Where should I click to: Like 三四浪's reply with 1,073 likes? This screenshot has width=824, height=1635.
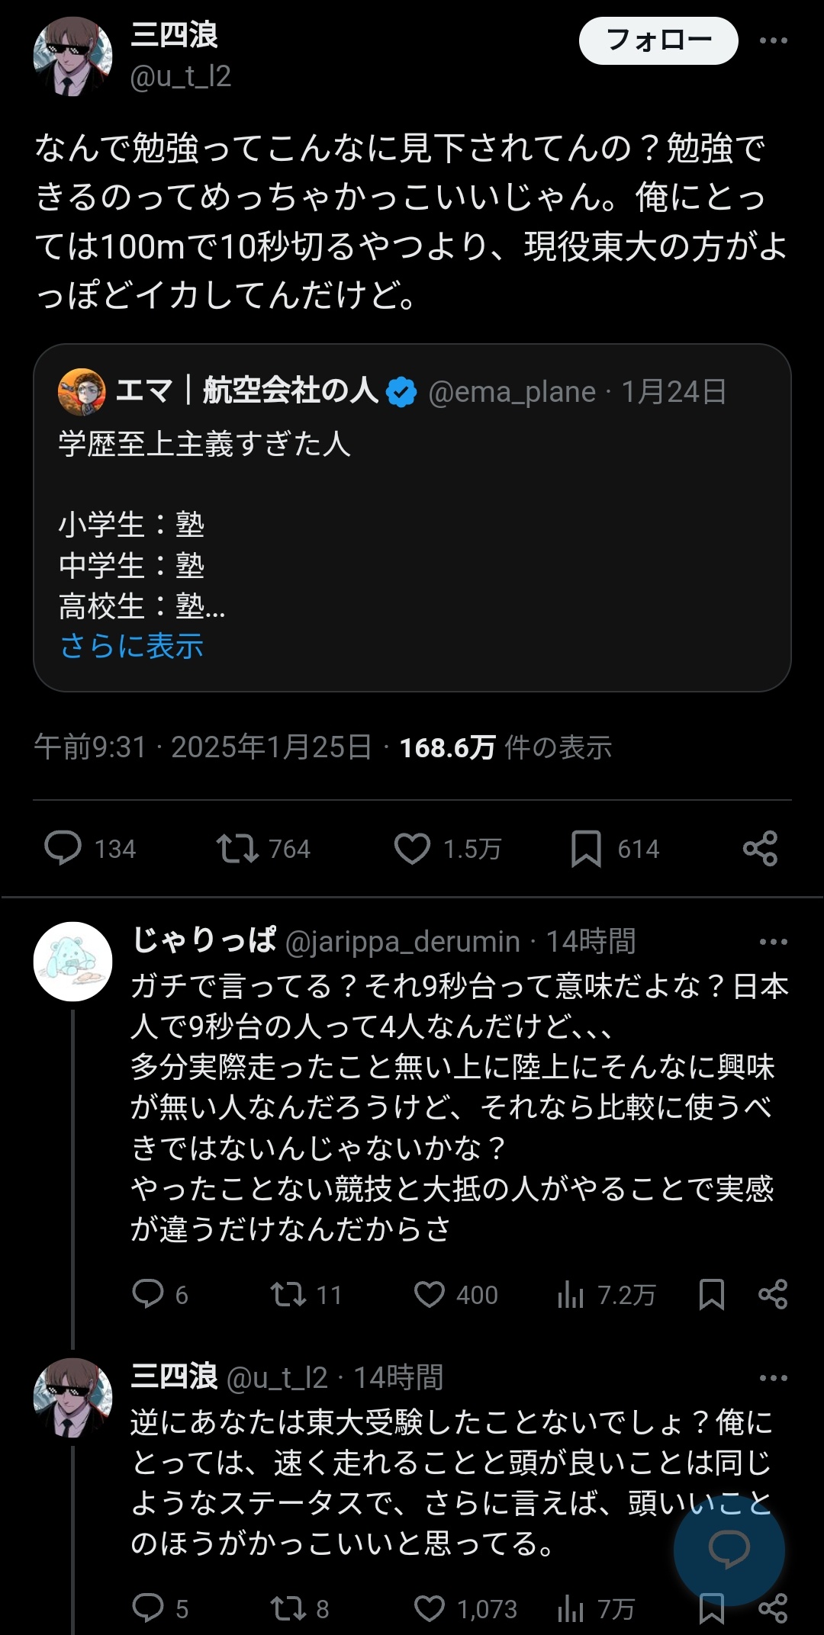pyautogui.click(x=430, y=1608)
